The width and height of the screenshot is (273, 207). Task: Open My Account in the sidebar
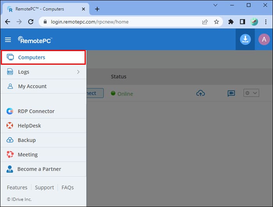tap(43, 87)
